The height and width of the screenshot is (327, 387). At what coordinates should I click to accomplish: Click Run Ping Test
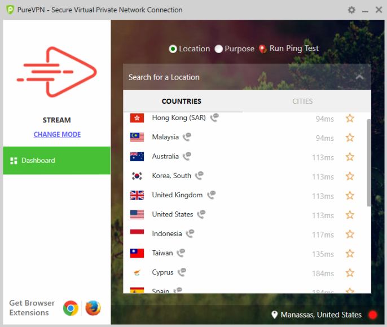tap(294, 48)
